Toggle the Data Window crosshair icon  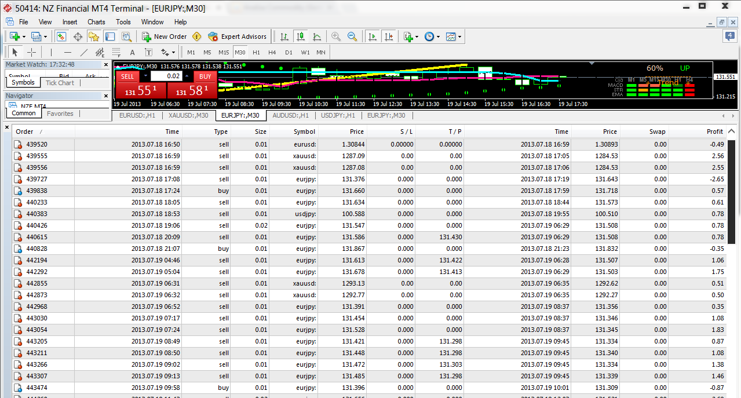78,36
